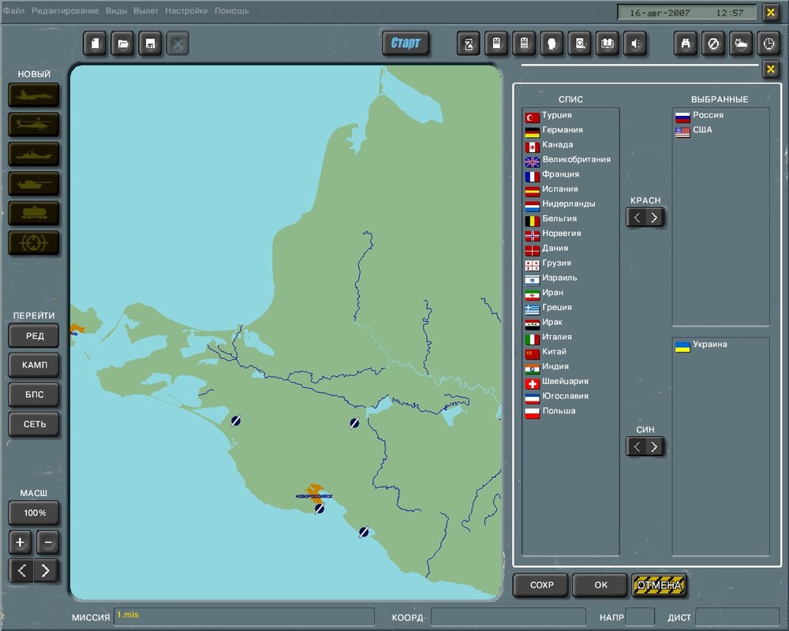Click left arrow under СИН

(x=637, y=447)
